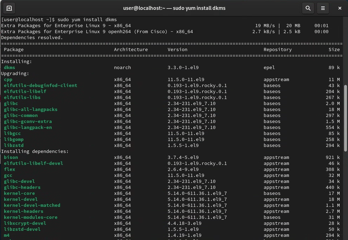Click bison dependency name
This screenshot has width=348, height=240.
coord(11,157)
